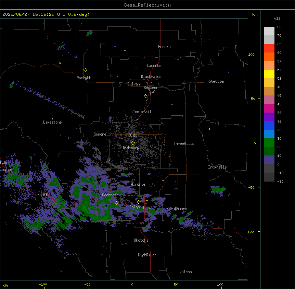Click the -50 tick on right axis
This screenshot has width=295, height=289.
pyautogui.click(x=251, y=187)
